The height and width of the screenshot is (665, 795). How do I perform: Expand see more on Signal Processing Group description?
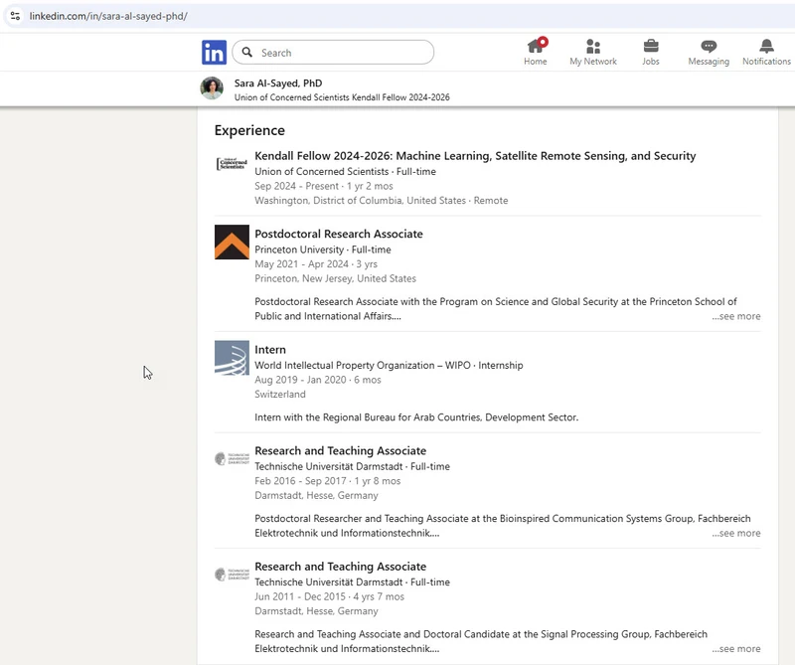735,649
